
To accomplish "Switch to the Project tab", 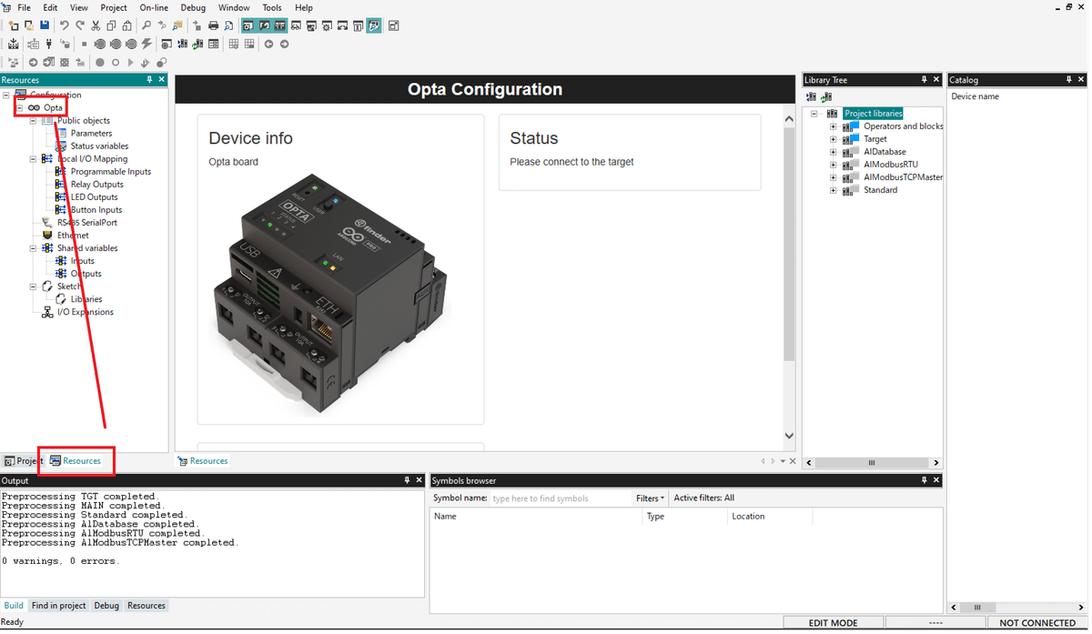I will coord(24,461).
